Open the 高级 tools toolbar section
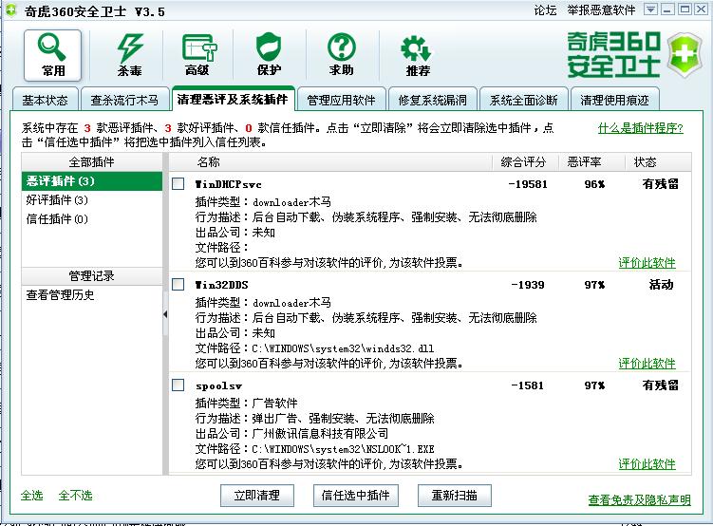The height and width of the screenshot is (526, 713). point(197,55)
